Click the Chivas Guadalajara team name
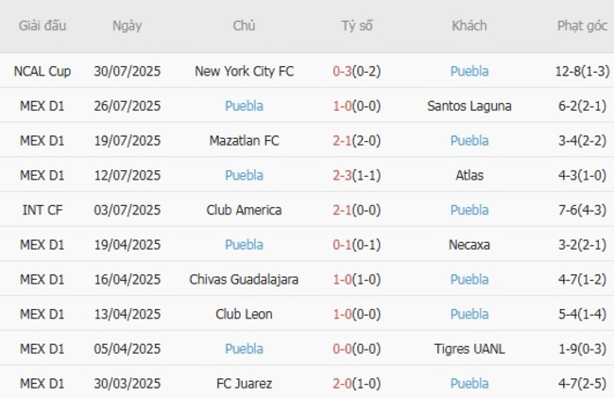The width and height of the screenshot is (614, 398). [x=244, y=279]
